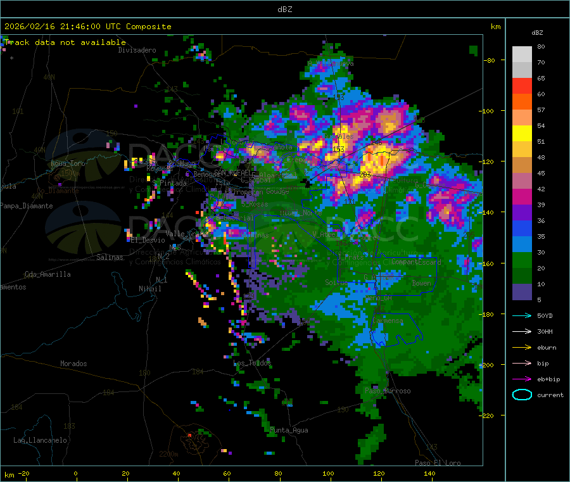570x482 pixels.
Task: Click the Cda_Amarilla map label
Action: coord(47,274)
